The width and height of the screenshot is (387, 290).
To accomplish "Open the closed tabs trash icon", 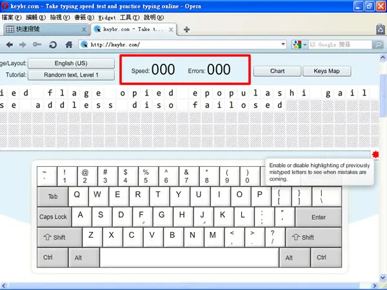I will coord(381,30).
